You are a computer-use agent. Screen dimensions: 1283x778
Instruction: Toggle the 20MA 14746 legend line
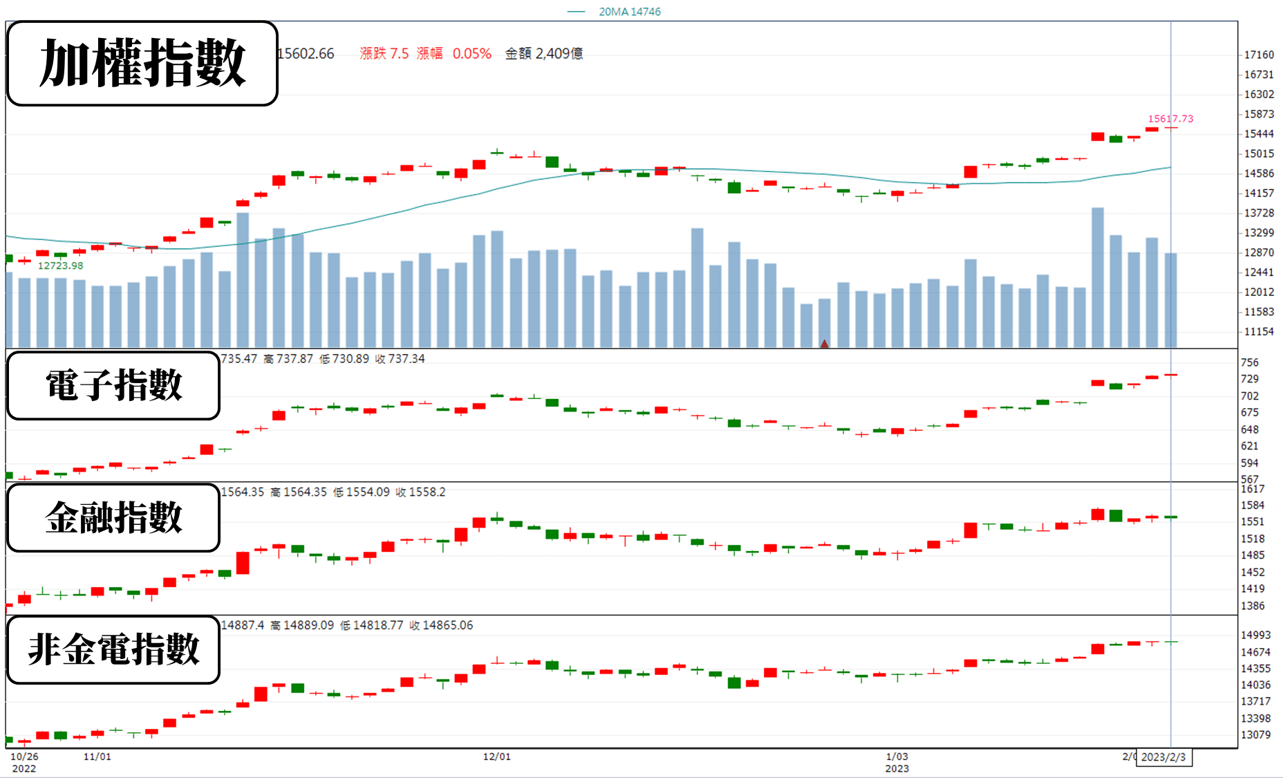pyautogui.click(x=614, y=12)
